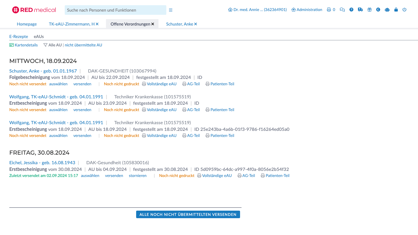Click auswählen for Schuster, Anke

tap(58, 84)
